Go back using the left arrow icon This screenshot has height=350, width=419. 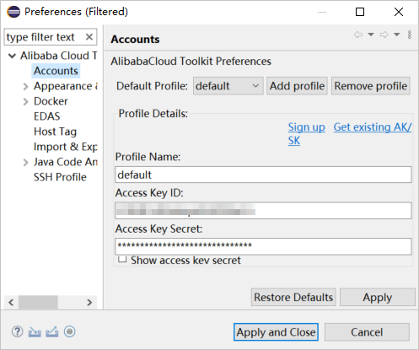358,35
